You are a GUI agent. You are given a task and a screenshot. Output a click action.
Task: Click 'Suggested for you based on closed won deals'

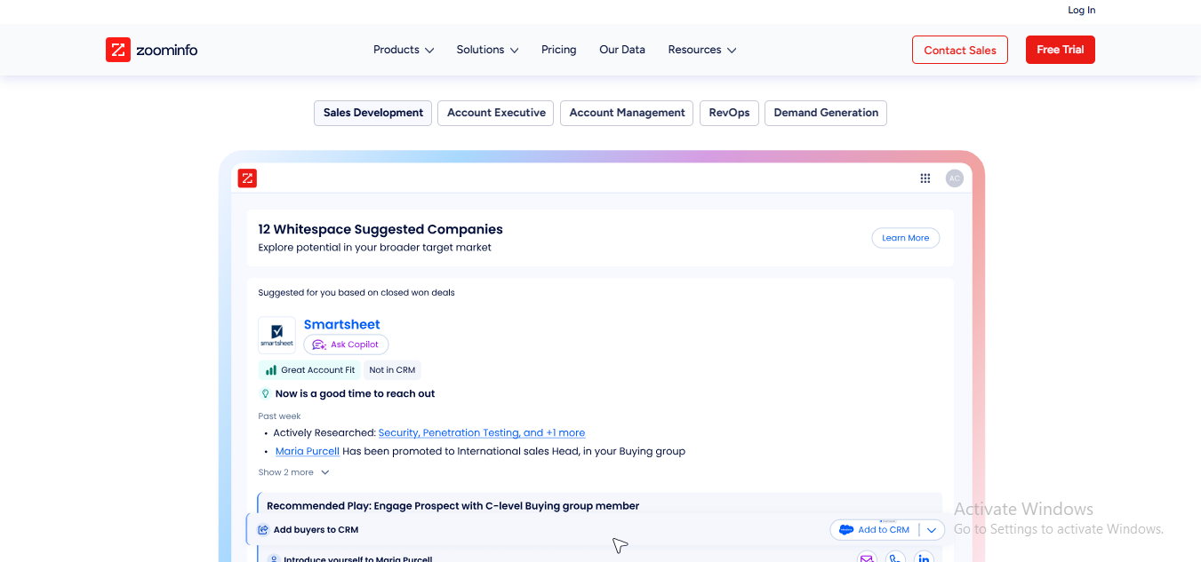point(356,292)
